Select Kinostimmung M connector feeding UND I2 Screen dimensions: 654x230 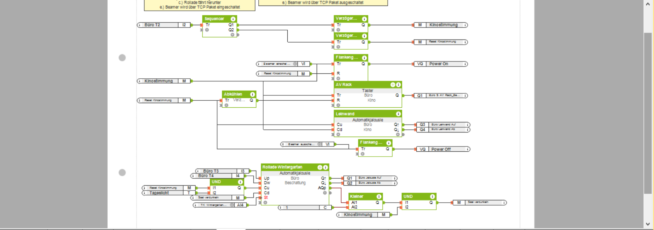click(364, 215)
